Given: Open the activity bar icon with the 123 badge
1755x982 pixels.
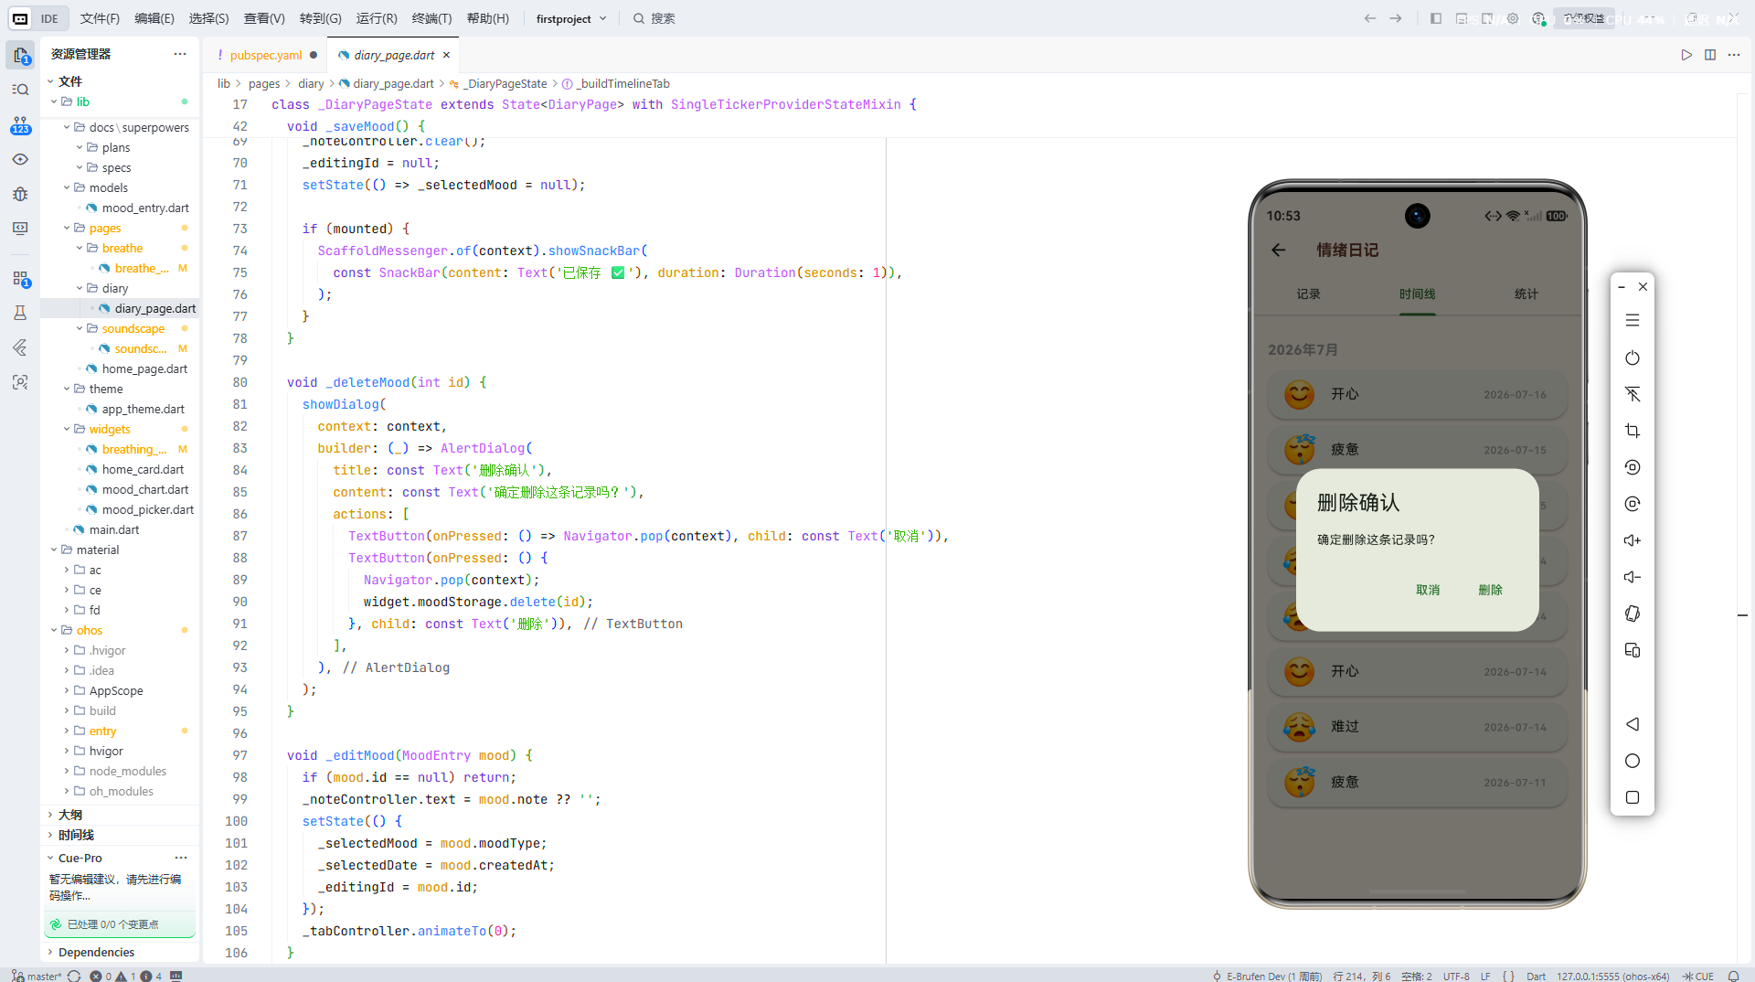Looking at the screenshot, I should pyautogui.click(x=20, y=124).
